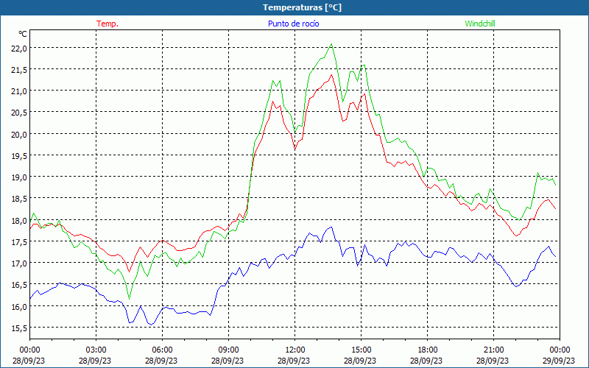This screenshot has width=589, height=368.
Task: Click the 06:00 time axis label
Action: (162, 350)
